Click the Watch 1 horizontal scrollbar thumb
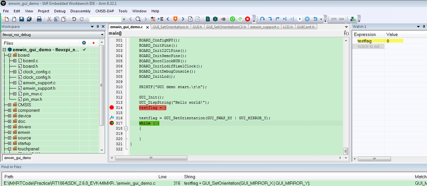The height and width of the screenshot is (186, 427). pyautogui.click(x=374, y=158)
